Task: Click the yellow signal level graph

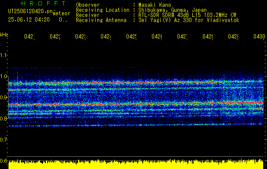Action: [136, 164]
